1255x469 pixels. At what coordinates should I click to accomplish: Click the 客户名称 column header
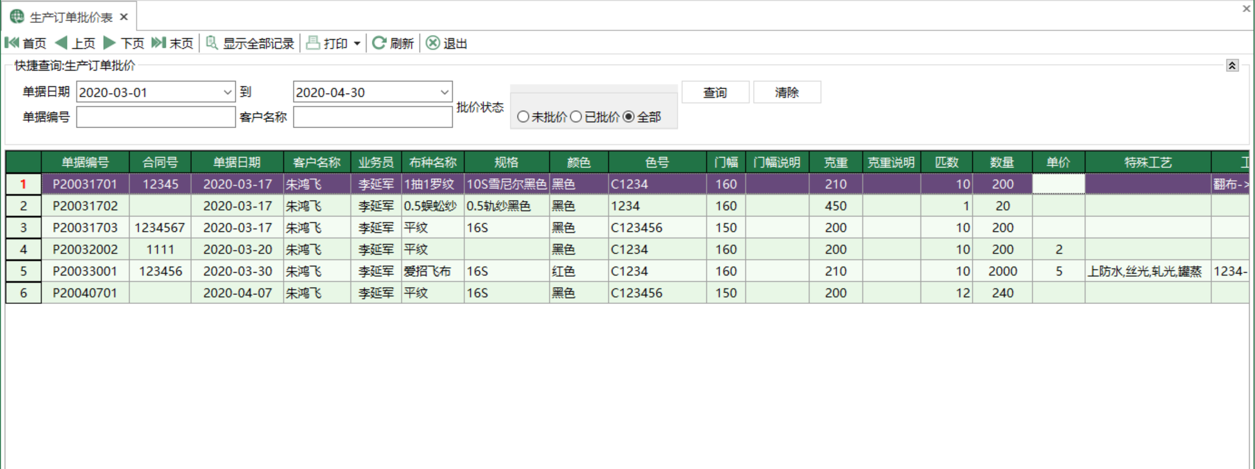click(x=317, y=162)
